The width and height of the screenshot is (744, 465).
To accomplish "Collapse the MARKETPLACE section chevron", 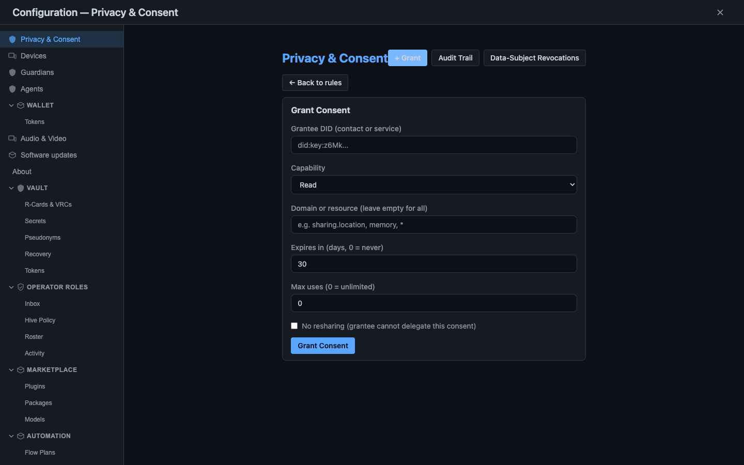I will pyautogui.click(x=11, y=370).
